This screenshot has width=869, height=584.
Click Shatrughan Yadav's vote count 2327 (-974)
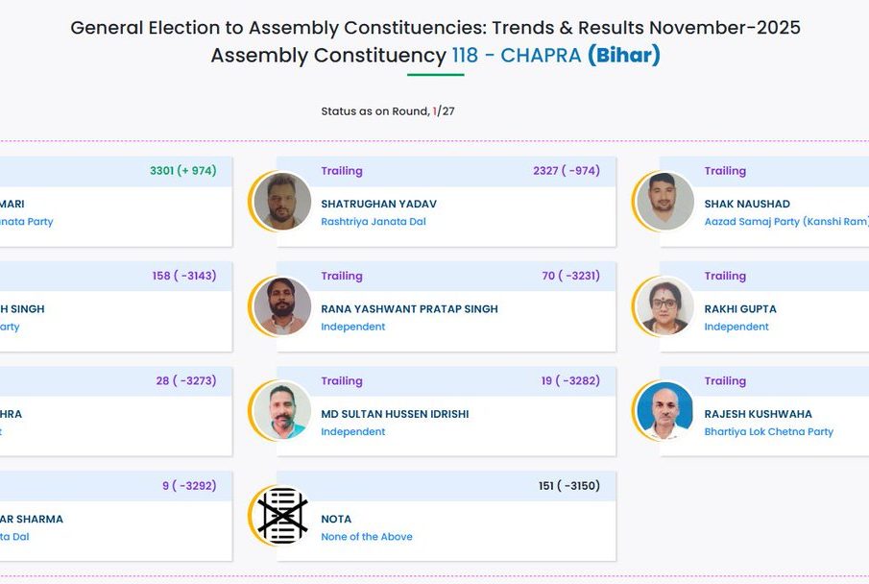[566, 171]
